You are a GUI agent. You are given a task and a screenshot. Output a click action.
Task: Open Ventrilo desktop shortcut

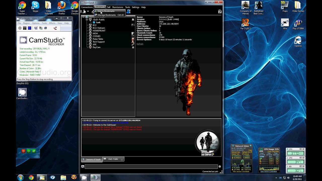coord(298,42)
